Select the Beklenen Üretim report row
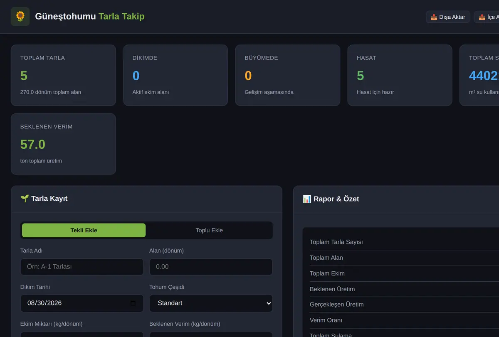 (x=404, y=289)
